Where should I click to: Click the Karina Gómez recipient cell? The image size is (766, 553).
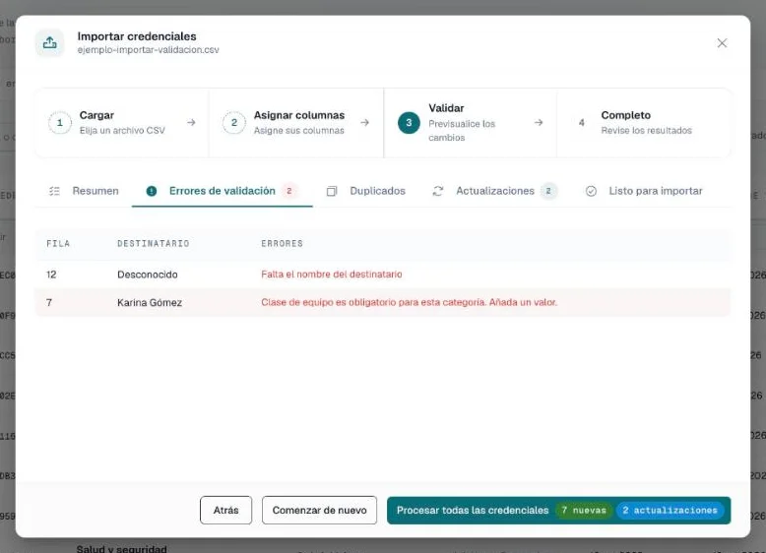pyautogui.click(x=150, y=303)
